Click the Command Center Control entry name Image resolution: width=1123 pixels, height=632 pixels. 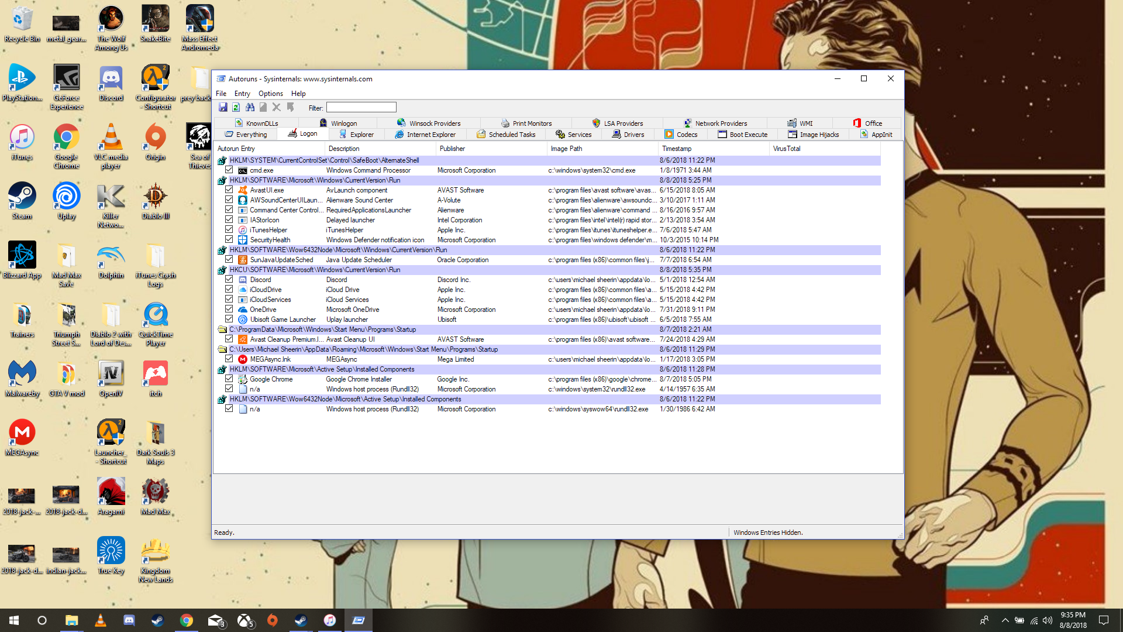click(x=286, y=210)
